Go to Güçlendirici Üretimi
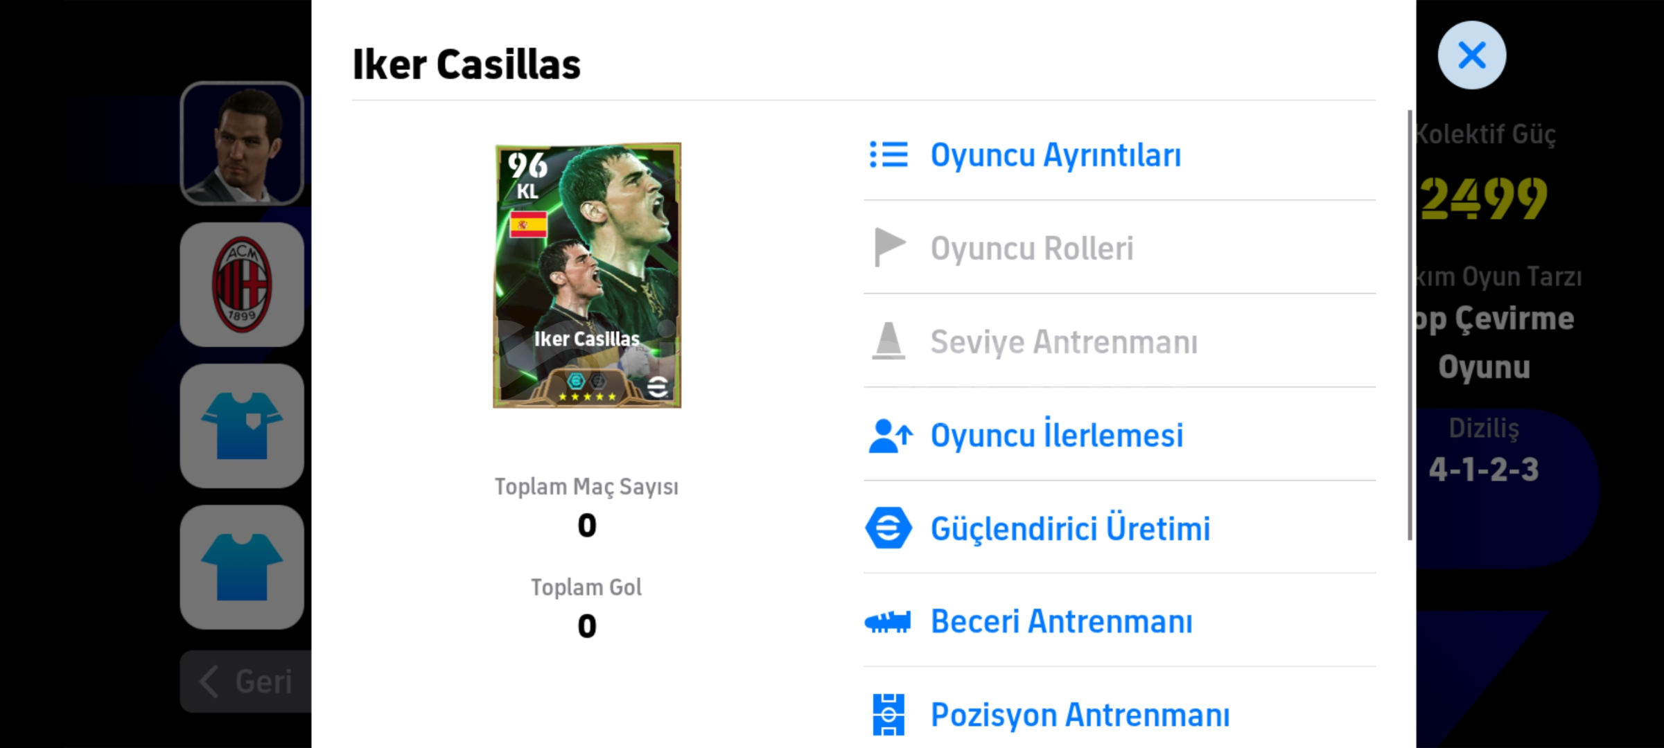 point(1119,528)
